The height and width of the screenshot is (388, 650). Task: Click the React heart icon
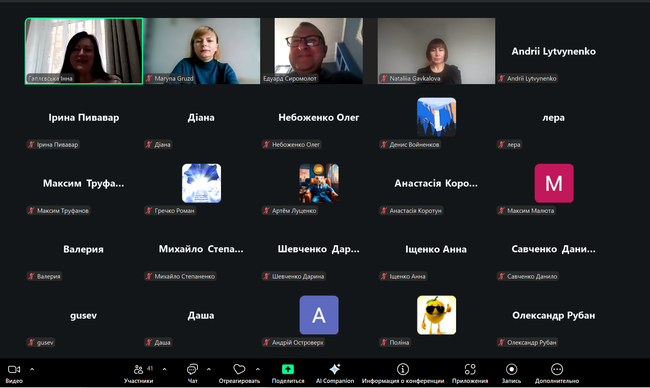tap(239, 369)
